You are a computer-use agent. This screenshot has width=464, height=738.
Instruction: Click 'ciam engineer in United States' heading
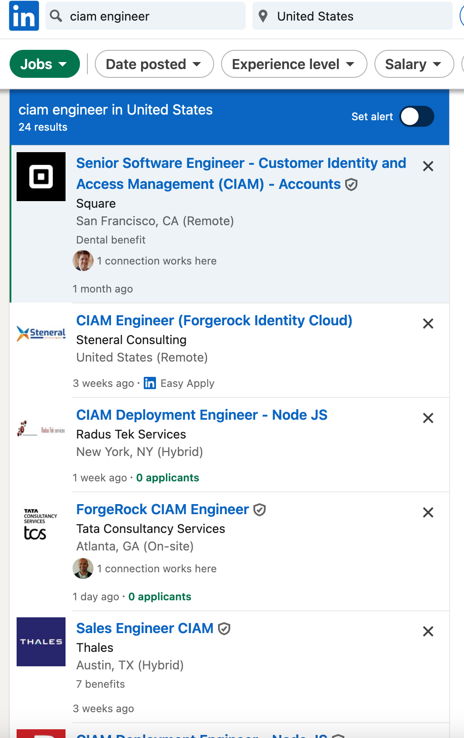(116, 110)
